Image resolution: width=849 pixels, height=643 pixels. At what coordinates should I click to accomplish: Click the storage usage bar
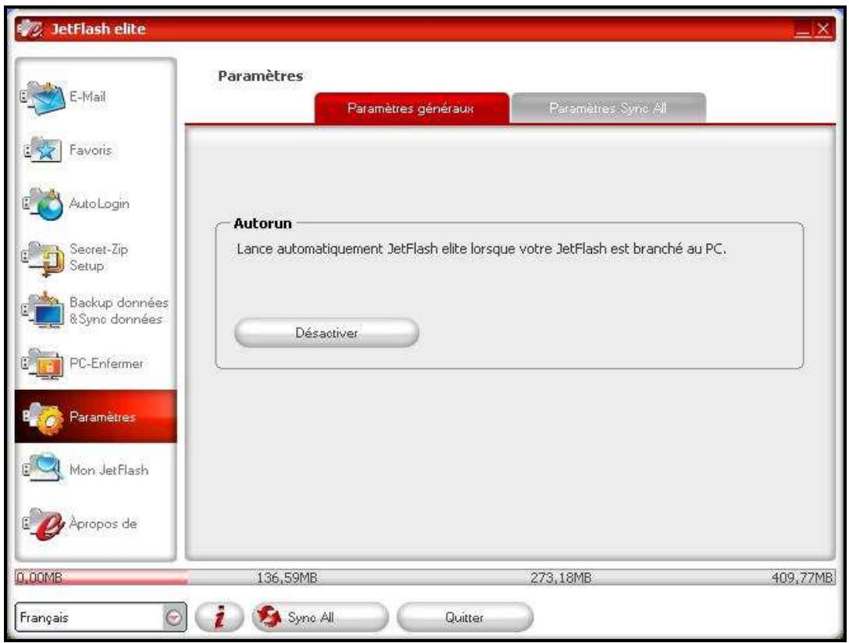tap(425, 577)
